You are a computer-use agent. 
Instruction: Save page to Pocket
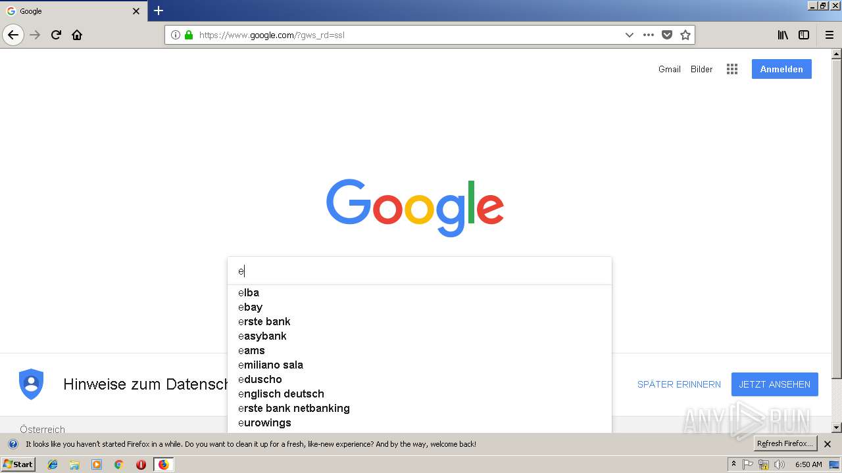point(667,35)
